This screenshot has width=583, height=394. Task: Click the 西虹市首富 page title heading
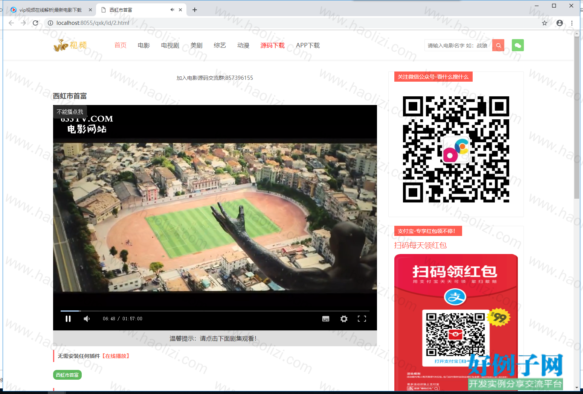70,96
